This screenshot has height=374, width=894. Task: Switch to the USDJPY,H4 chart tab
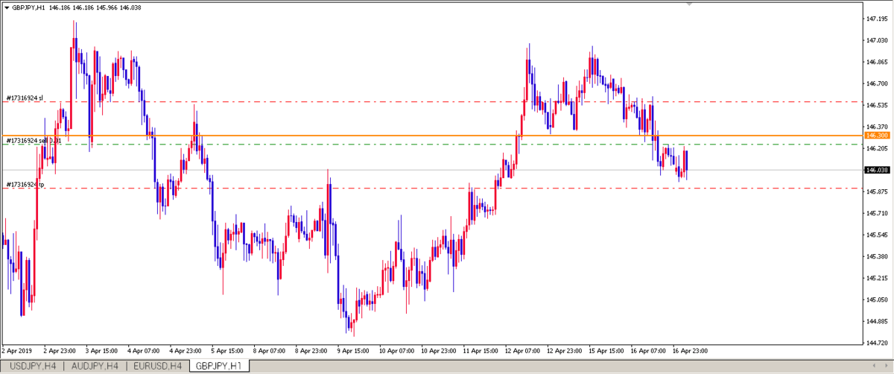32,366
